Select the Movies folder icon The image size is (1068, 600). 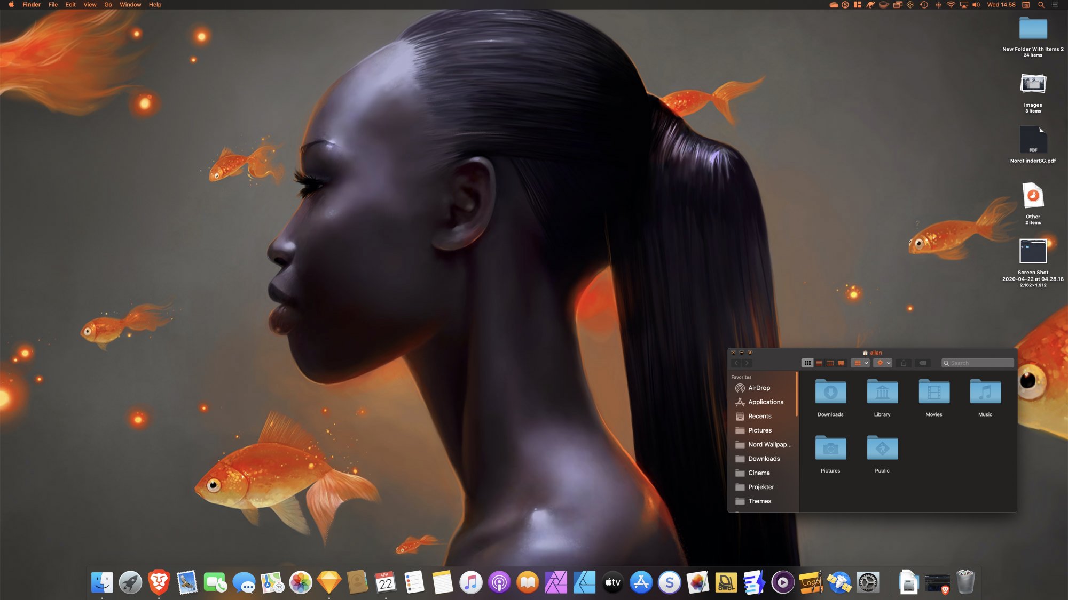pos(934,392)
